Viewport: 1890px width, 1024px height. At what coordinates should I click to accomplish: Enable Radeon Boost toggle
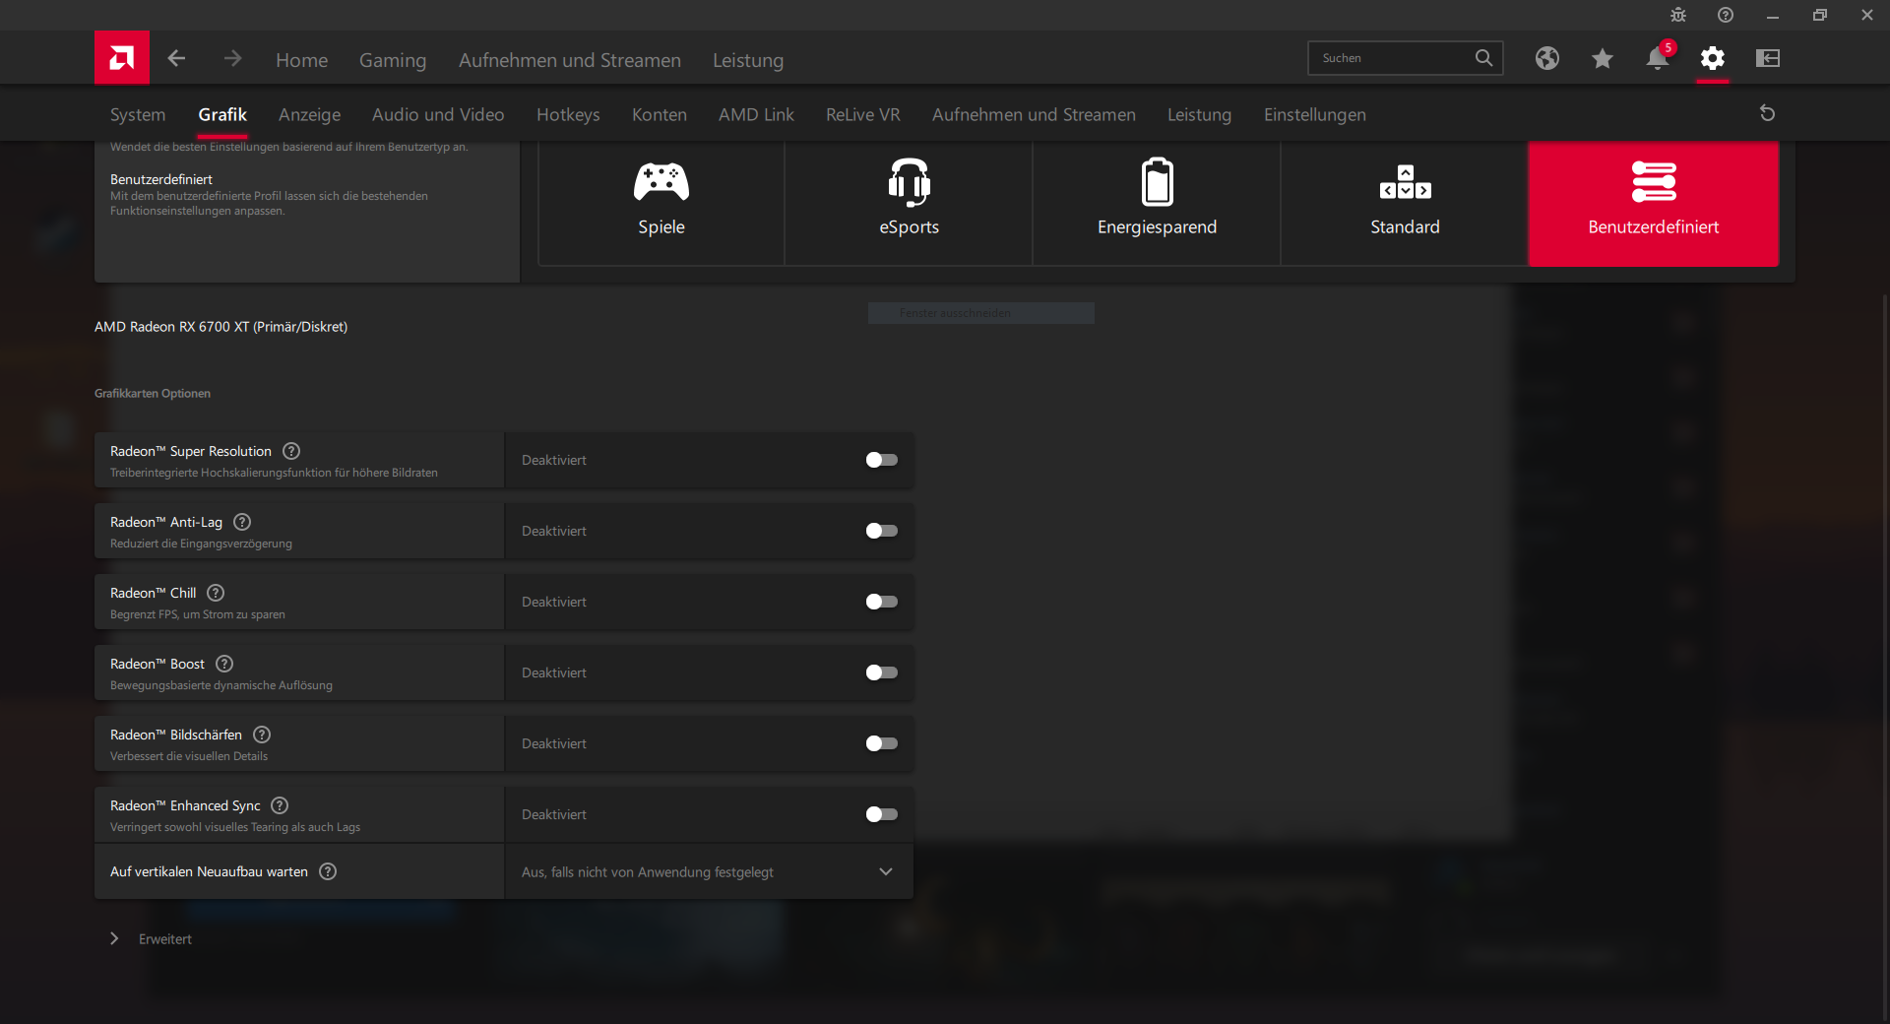click(x=881, y=672)
